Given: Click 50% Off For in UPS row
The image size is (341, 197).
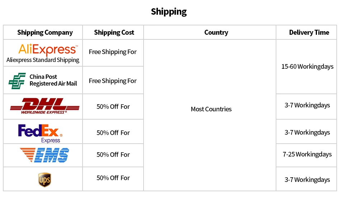Looking at the screenshot, I should pos(113,178).
